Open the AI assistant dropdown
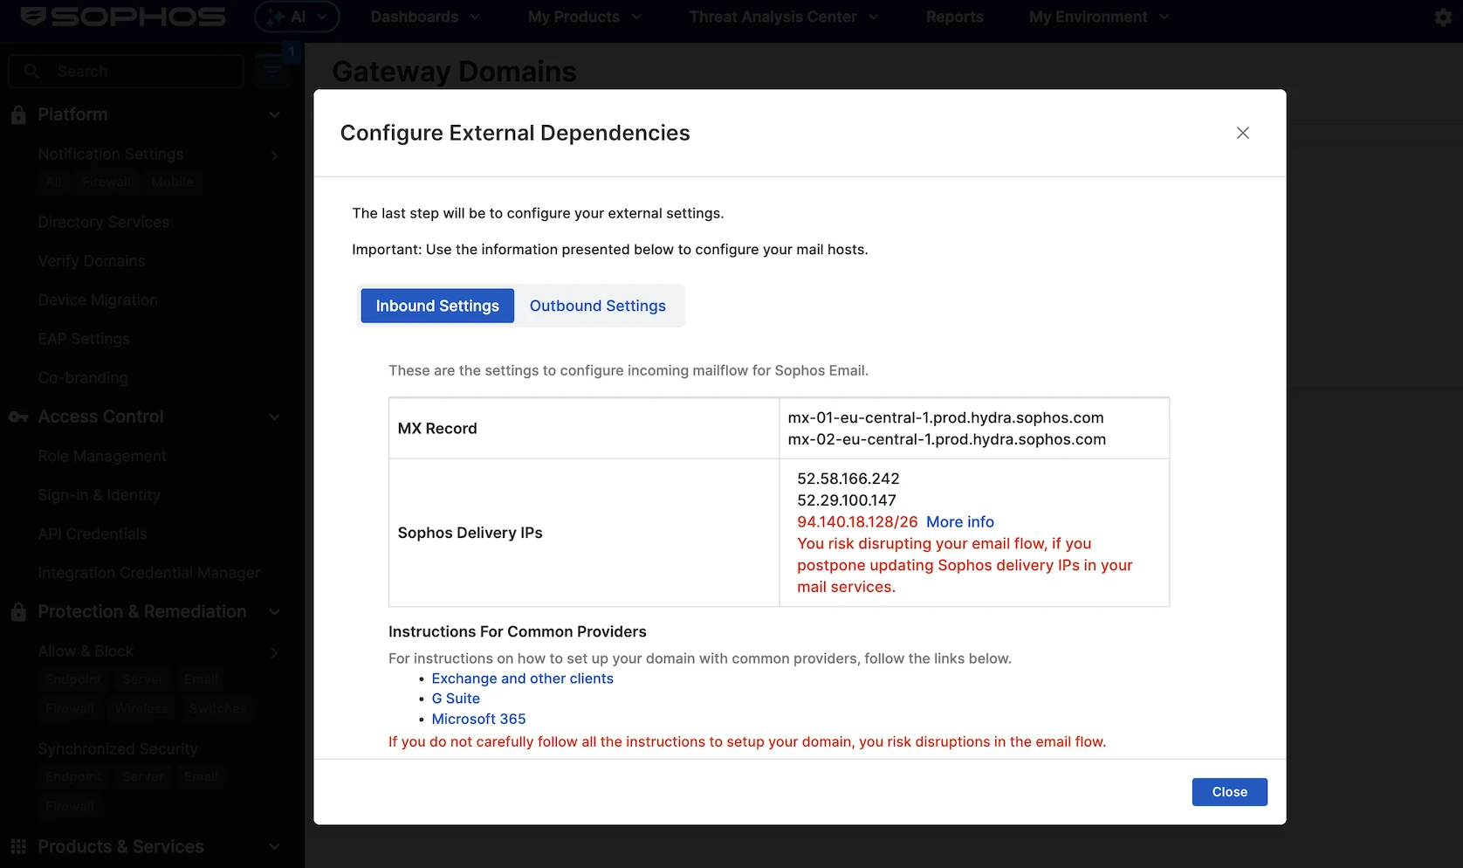Viewport: 1463px width, 868px height. (297, 17)
